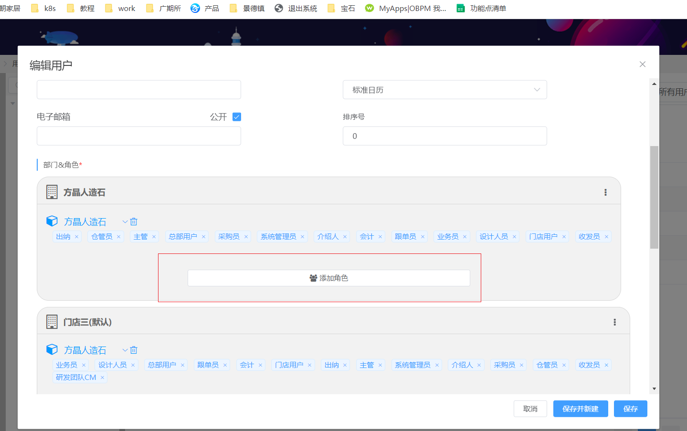Viewport: 687px width, 431px height.
Task: Remove the 仓管员 role tag in 门店三 card
Action: [564, 365]
